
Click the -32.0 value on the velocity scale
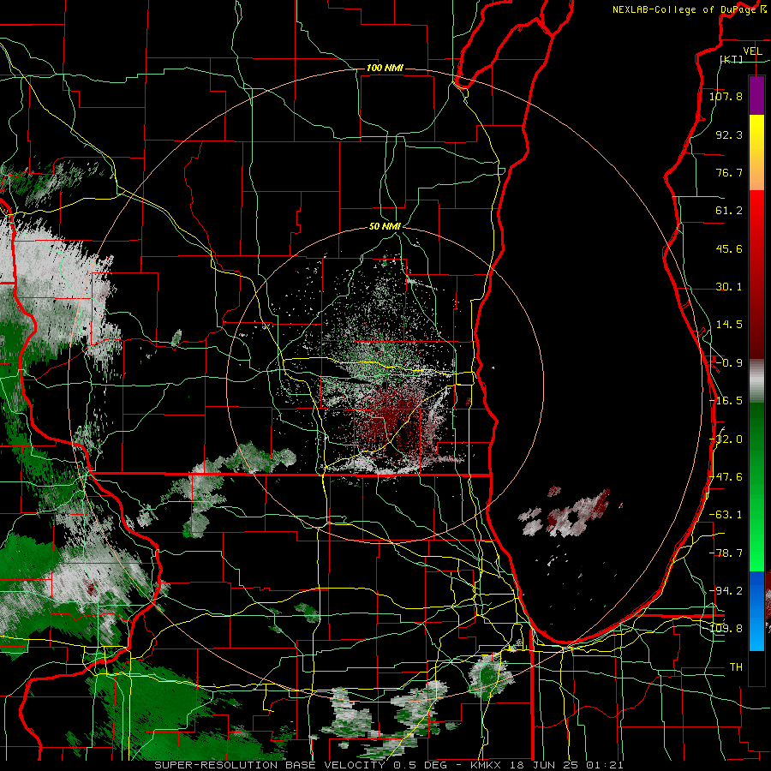pos(726,439)
